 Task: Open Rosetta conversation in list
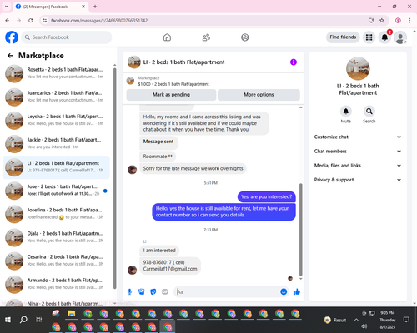click(x=57, y=74)
